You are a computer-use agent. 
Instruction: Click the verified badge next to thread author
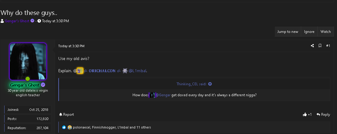[32, 21]
